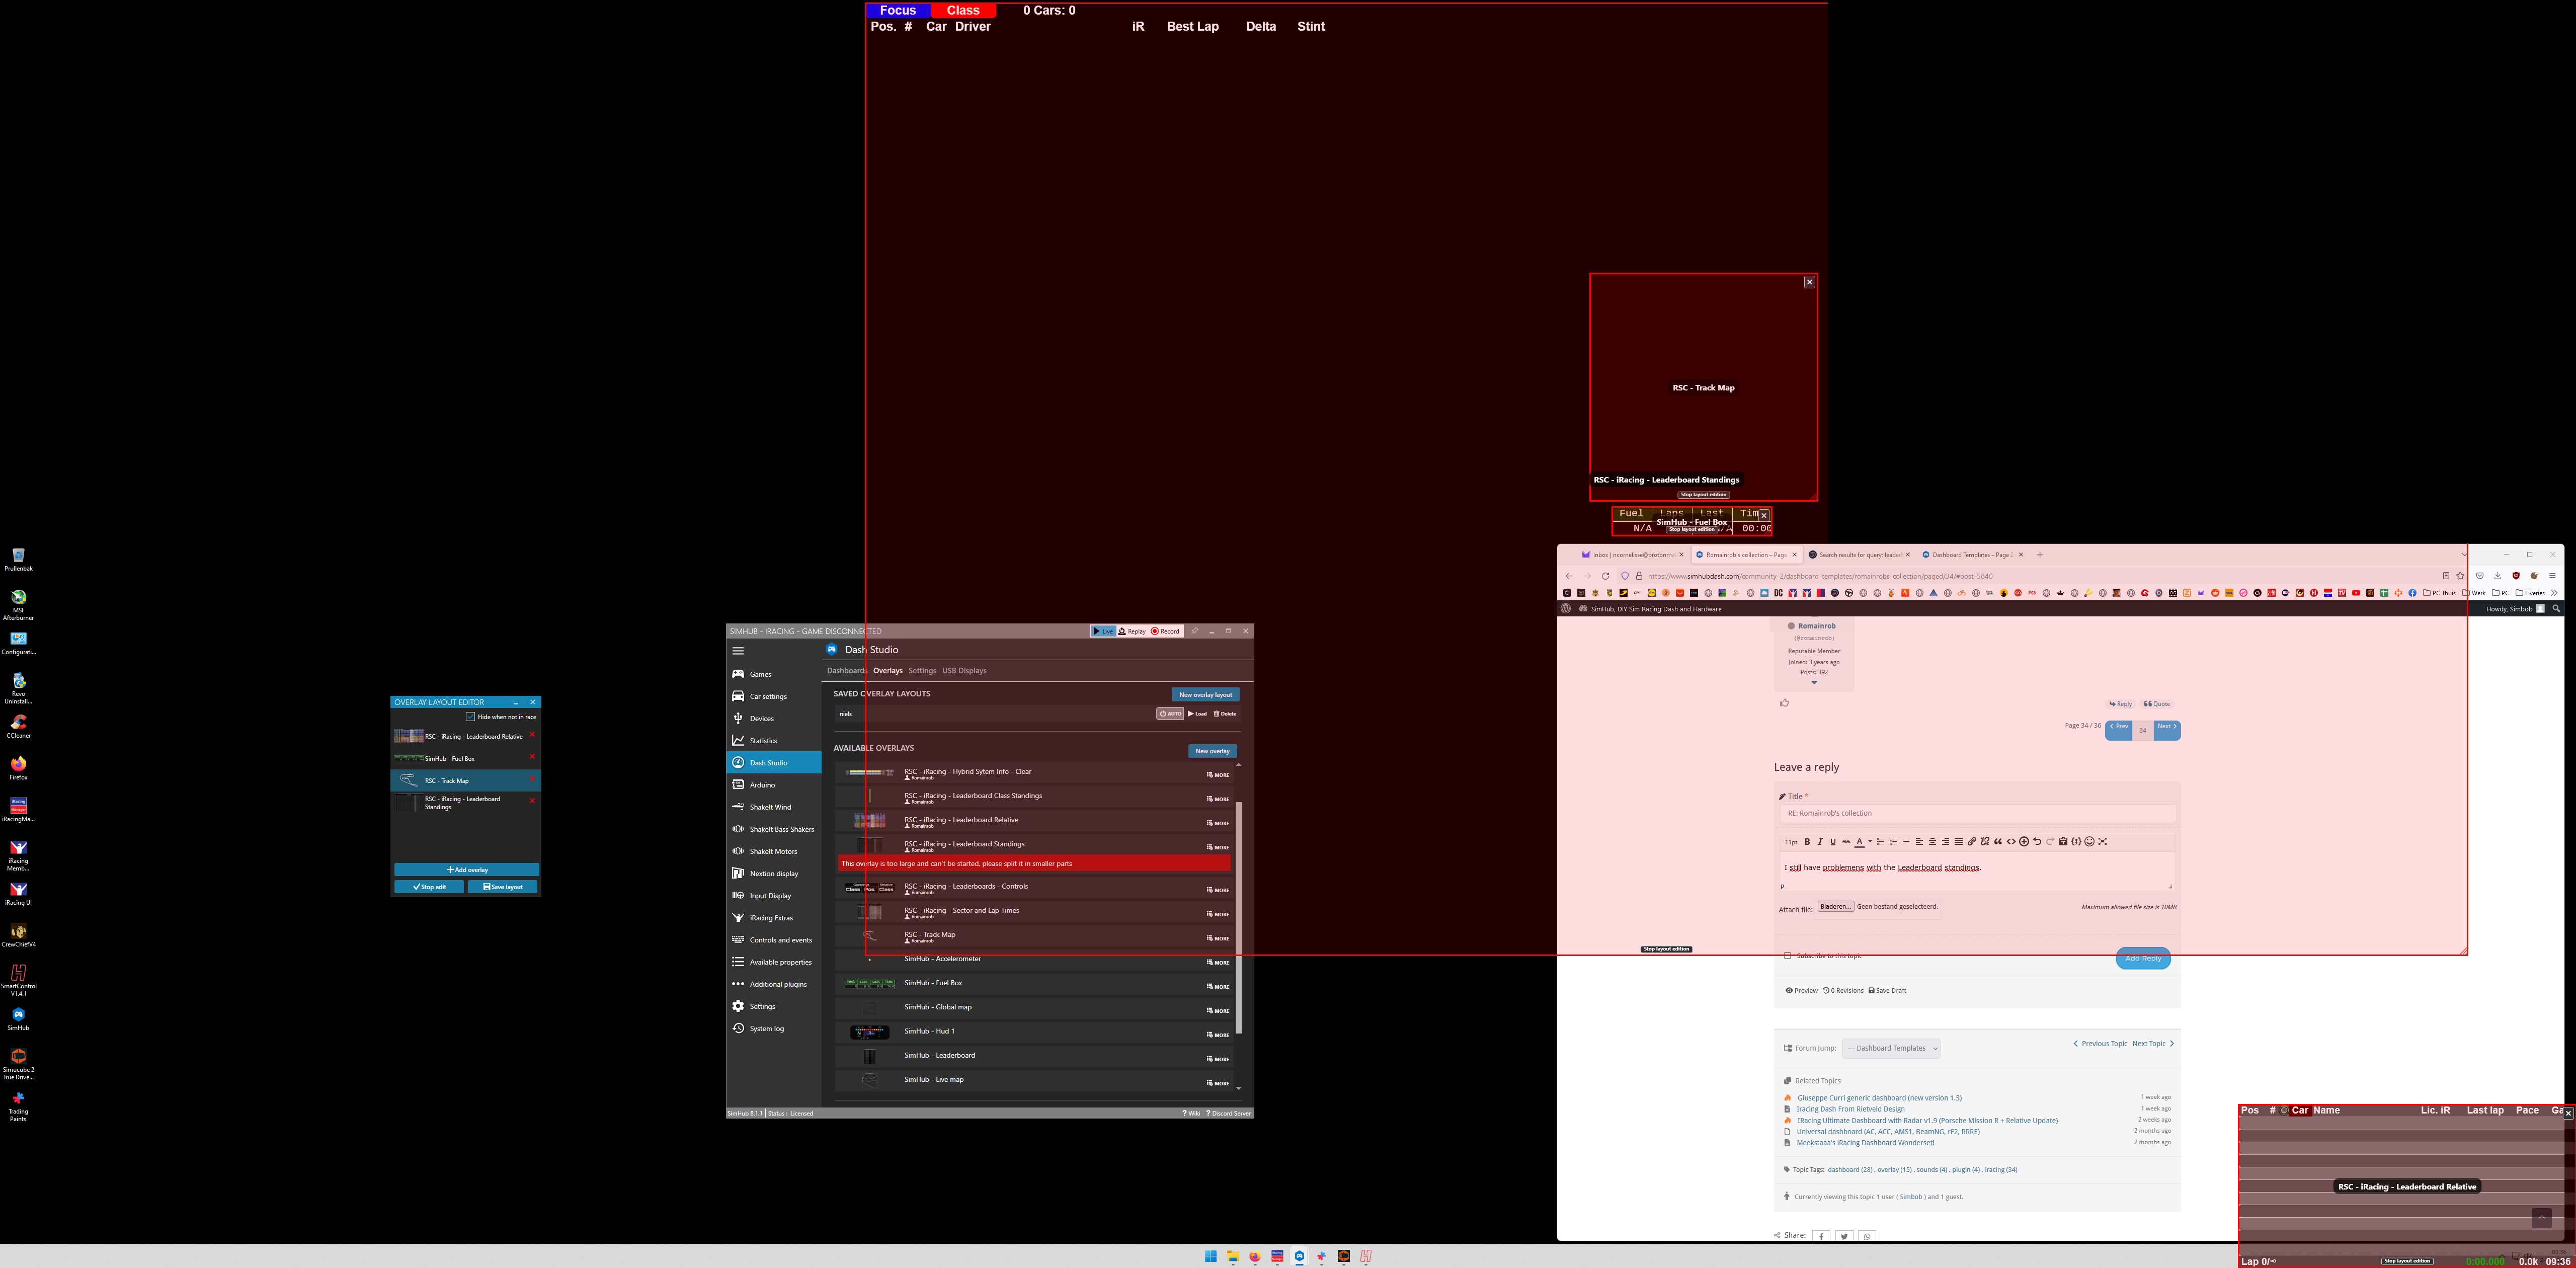Click the Add Reply button
Viewport: 2576px width, 1268px height.
click(2143, 958)
